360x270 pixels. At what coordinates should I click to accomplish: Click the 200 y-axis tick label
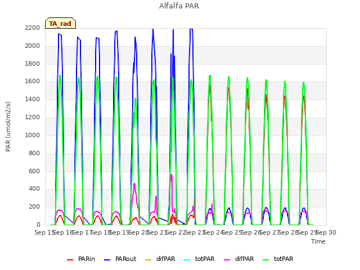point(34,206)
